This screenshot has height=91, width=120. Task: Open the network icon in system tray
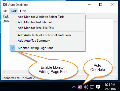point(92,87)
